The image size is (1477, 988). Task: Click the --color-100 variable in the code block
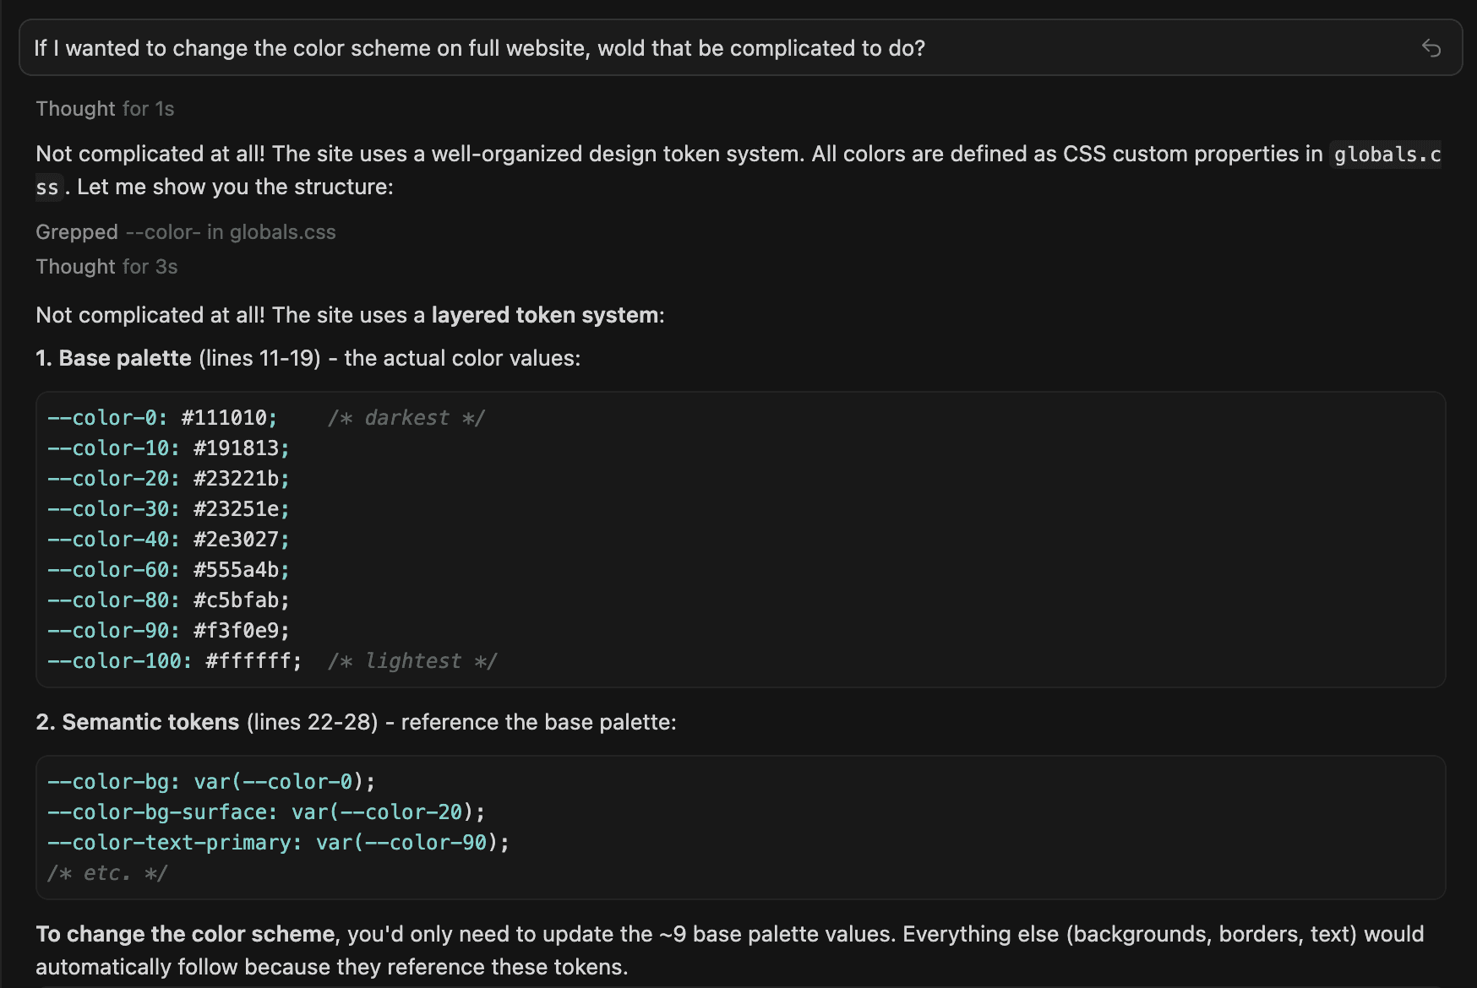coord(119,661)
